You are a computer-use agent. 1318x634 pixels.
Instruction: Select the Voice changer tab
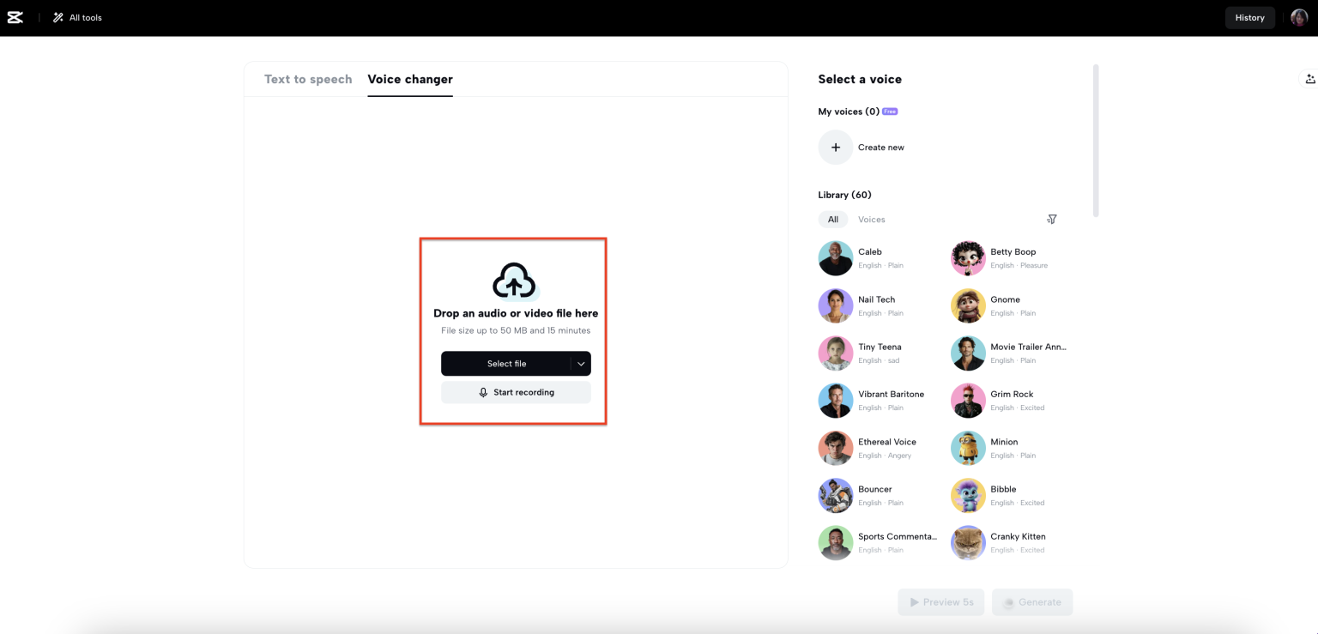pos(410,79)
